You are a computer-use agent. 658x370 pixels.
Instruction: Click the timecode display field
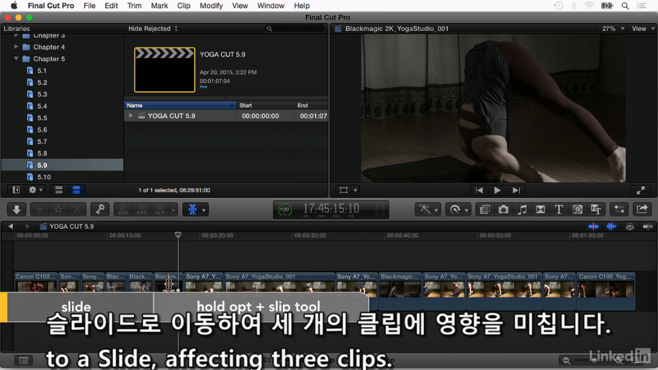(x=331, y=209)
